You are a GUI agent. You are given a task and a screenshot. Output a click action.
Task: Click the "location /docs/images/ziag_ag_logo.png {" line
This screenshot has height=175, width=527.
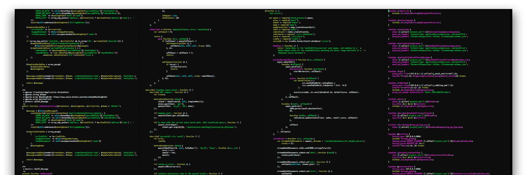pyautogui.click(x=409, y=125)
